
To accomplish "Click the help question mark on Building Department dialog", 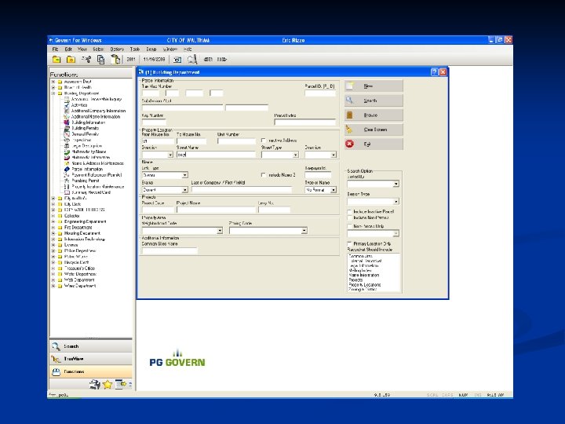I will [x=435, y=72].
